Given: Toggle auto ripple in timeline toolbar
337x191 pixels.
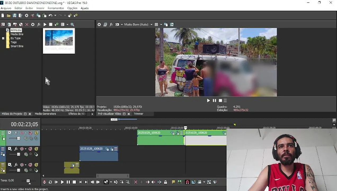Looking at the screenshot, I should pyautogui.click(x=199, y=182).
